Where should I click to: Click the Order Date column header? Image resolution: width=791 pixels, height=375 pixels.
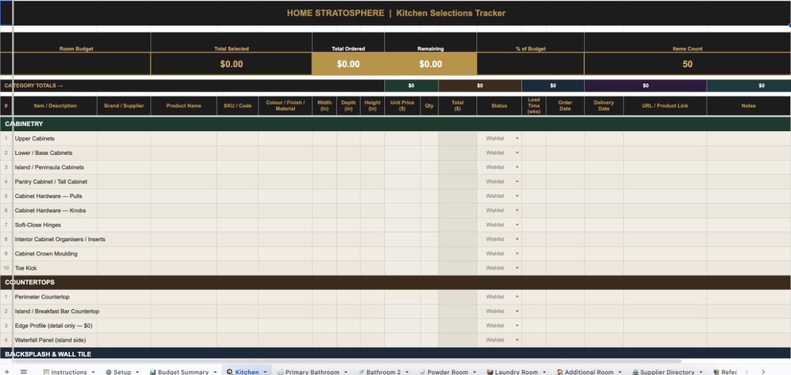565,105
